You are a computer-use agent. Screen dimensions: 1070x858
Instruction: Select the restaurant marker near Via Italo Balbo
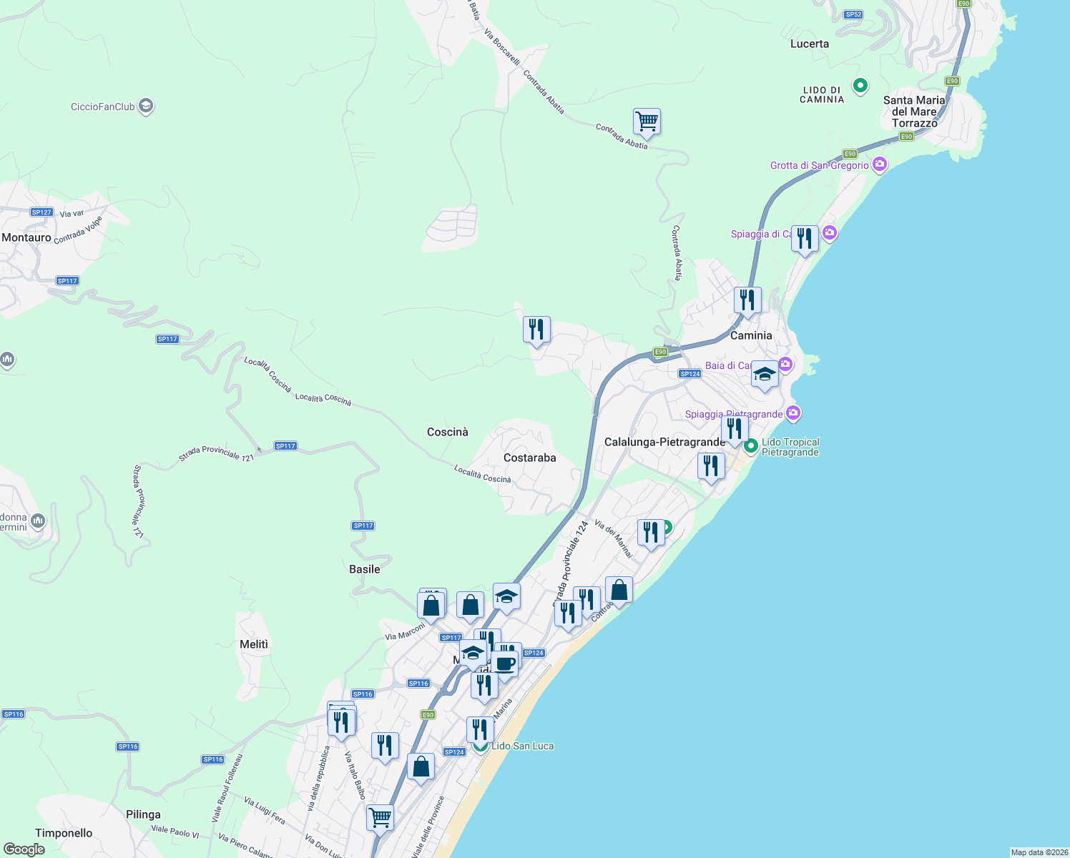click(385, 746)
